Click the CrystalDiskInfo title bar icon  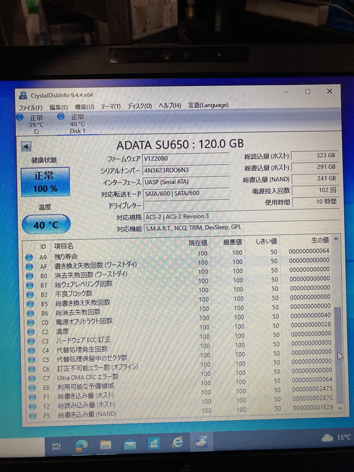[x=23, y=96]
